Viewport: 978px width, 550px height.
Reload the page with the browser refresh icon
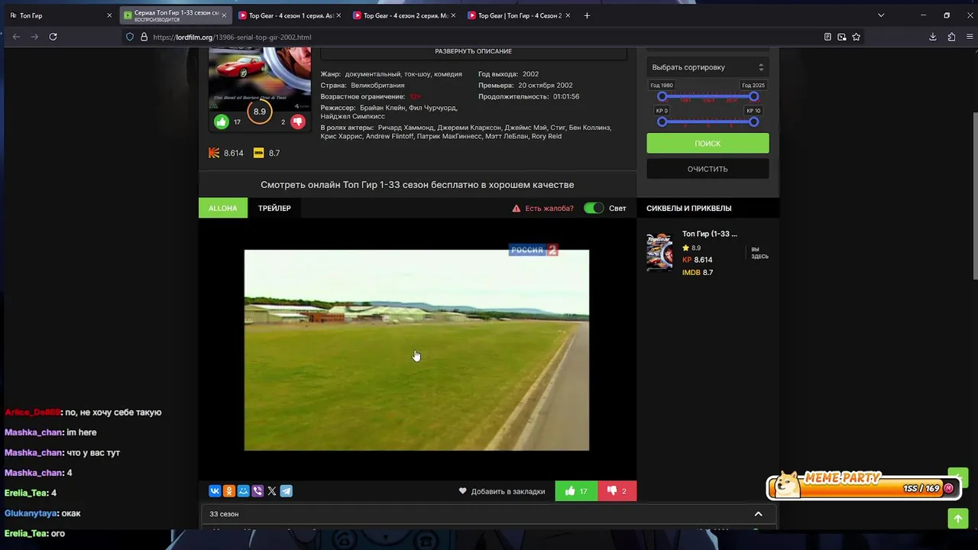click(x=53, y=37)
